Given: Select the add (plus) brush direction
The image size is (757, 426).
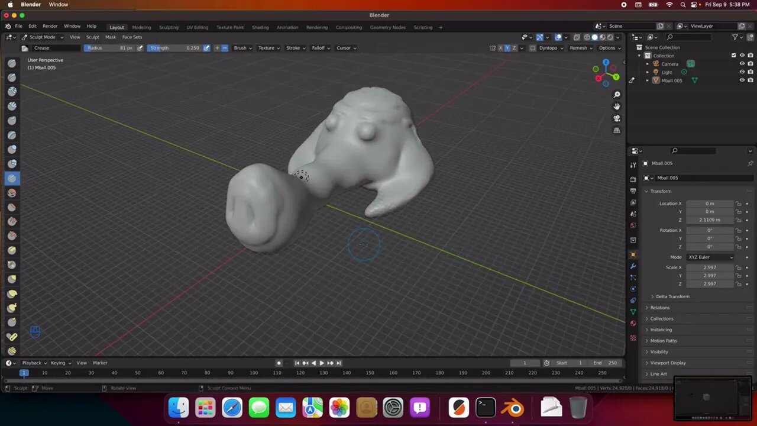Looking at the screenshot, I should pyautogui.click(x=217, y=48).
